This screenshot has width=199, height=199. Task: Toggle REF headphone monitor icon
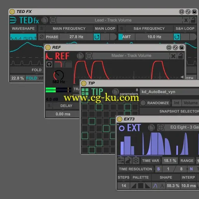[49, 65]
